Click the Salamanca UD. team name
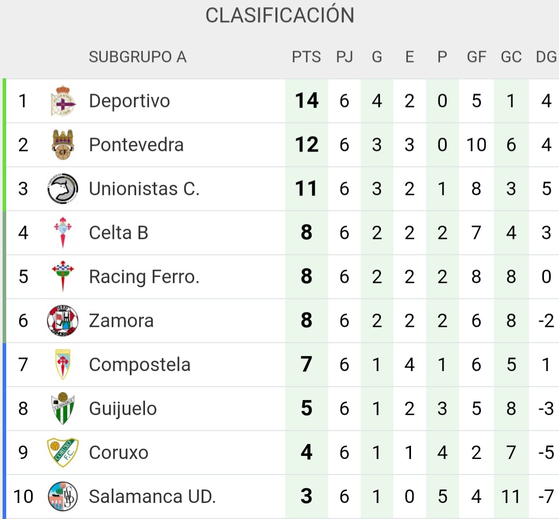The image size is (559, 519). (x=152, y=497)
